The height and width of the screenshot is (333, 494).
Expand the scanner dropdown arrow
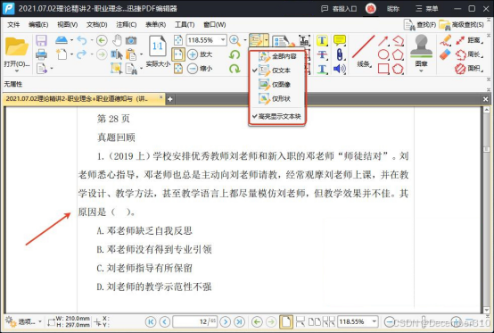tap(72, 40)
